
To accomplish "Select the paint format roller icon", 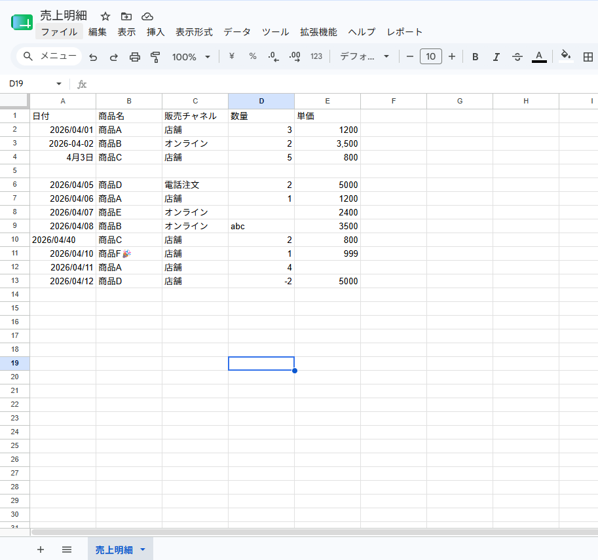I will pyautogui.click(x=155, y=57).
